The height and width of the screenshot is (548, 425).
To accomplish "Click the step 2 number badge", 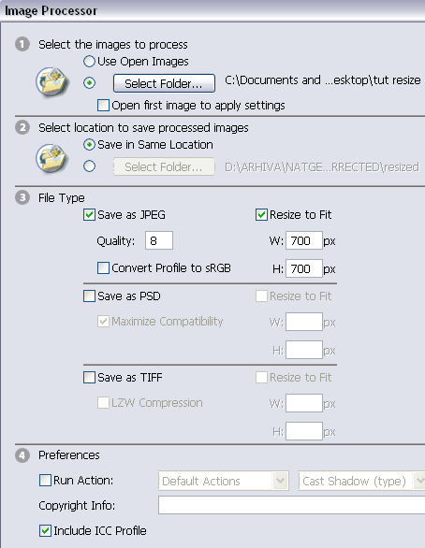I will (22, 127).
